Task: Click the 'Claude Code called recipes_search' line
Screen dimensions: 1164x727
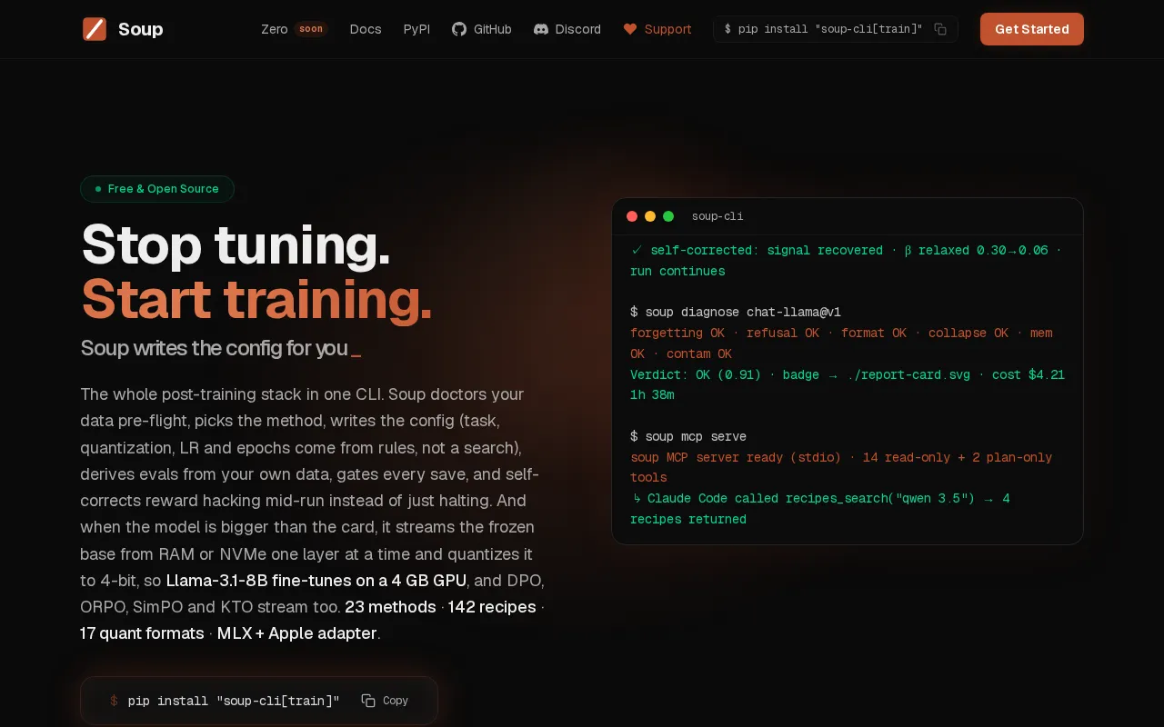Action: [820, 509]
